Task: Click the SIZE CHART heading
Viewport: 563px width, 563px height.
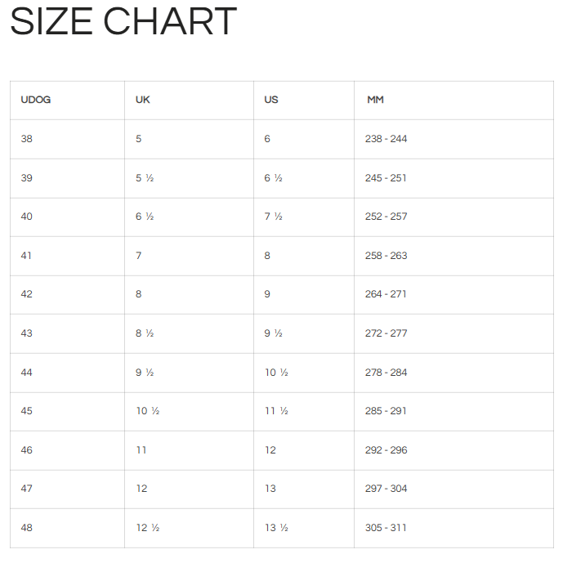Action: pyautogui.click(x=123, y=22)
